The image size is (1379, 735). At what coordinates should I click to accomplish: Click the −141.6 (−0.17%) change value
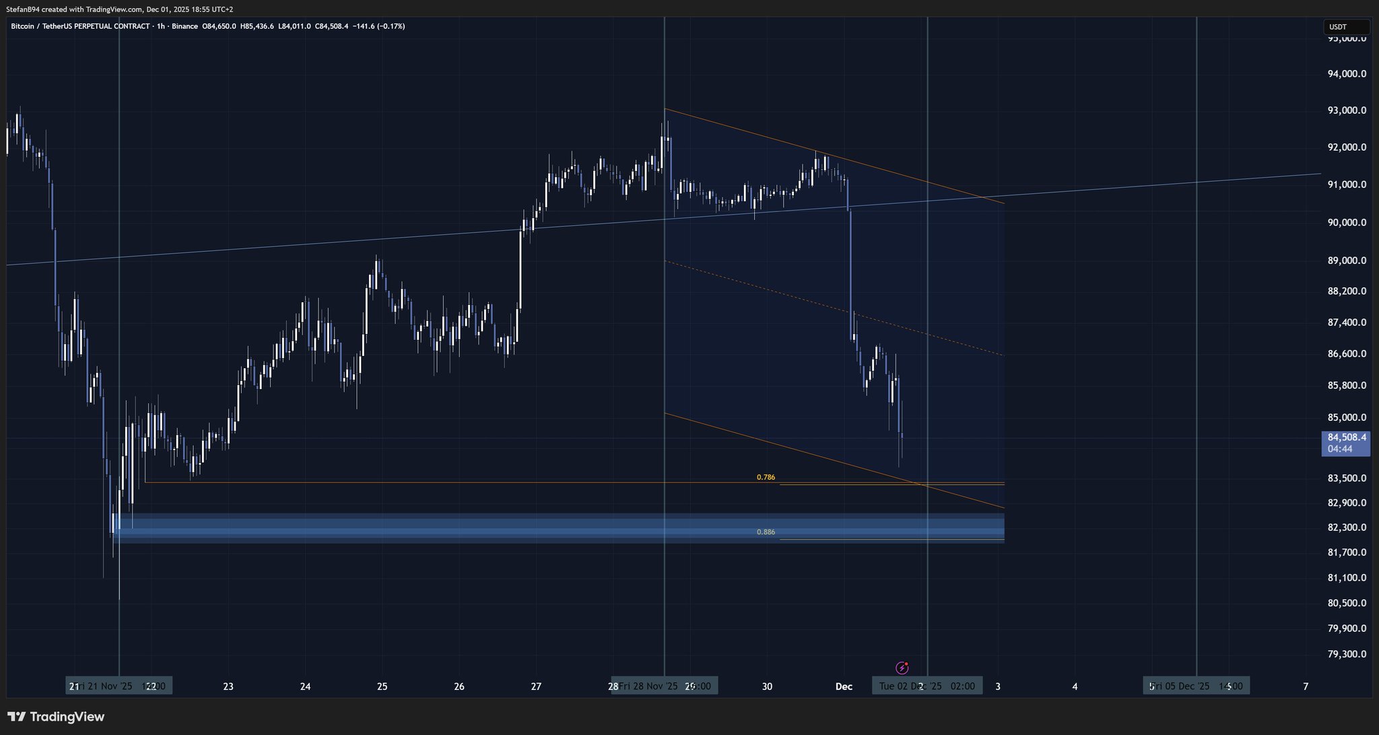378,26
